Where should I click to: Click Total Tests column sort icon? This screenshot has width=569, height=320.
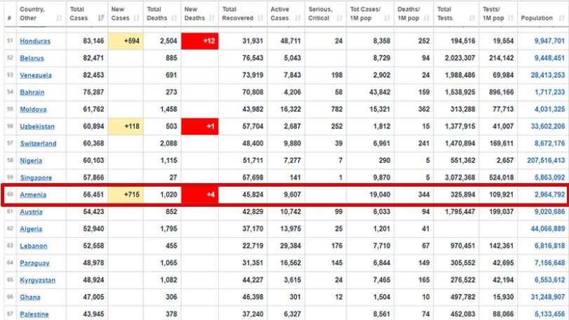coord(472,18)
